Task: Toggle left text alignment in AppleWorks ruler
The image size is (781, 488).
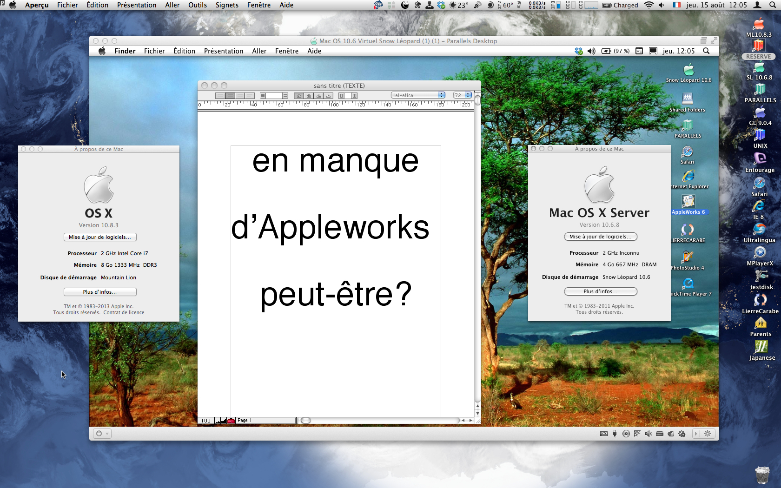Action: pos(220,96)
